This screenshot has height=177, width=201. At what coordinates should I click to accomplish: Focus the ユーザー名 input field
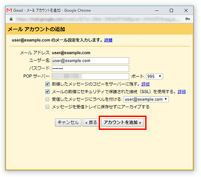tap(90, 60)
